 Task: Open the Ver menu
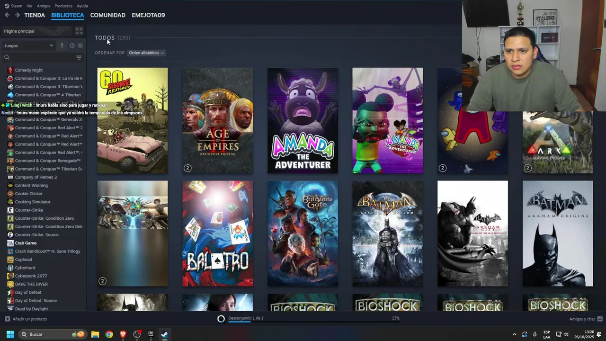click(29, 6)
